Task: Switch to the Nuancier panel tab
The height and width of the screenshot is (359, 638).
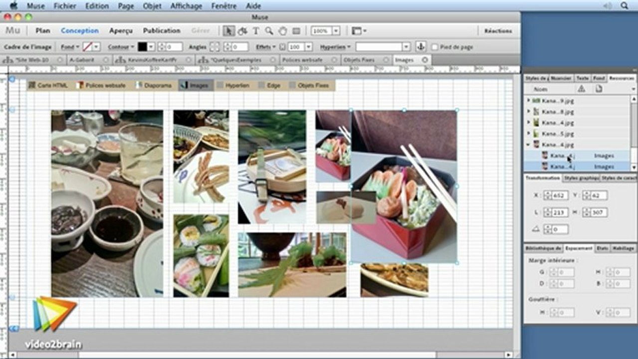Action: 562,78
